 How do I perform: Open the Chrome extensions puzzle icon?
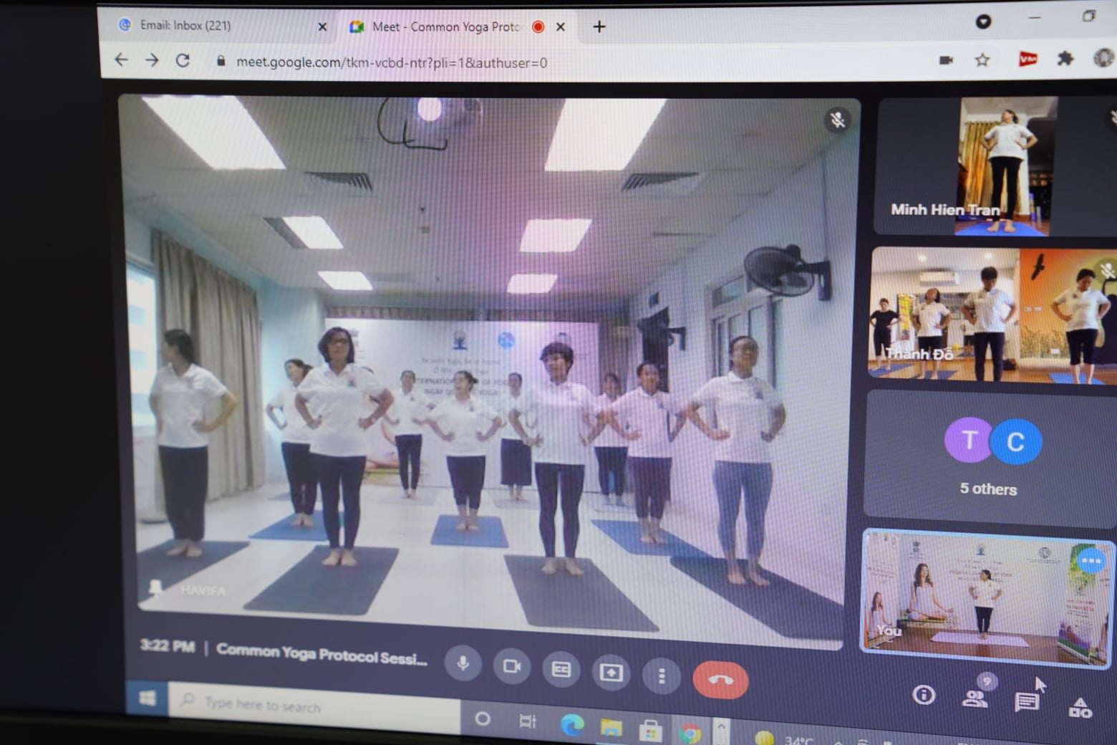pyautogui.click(x=1065, y=59)
